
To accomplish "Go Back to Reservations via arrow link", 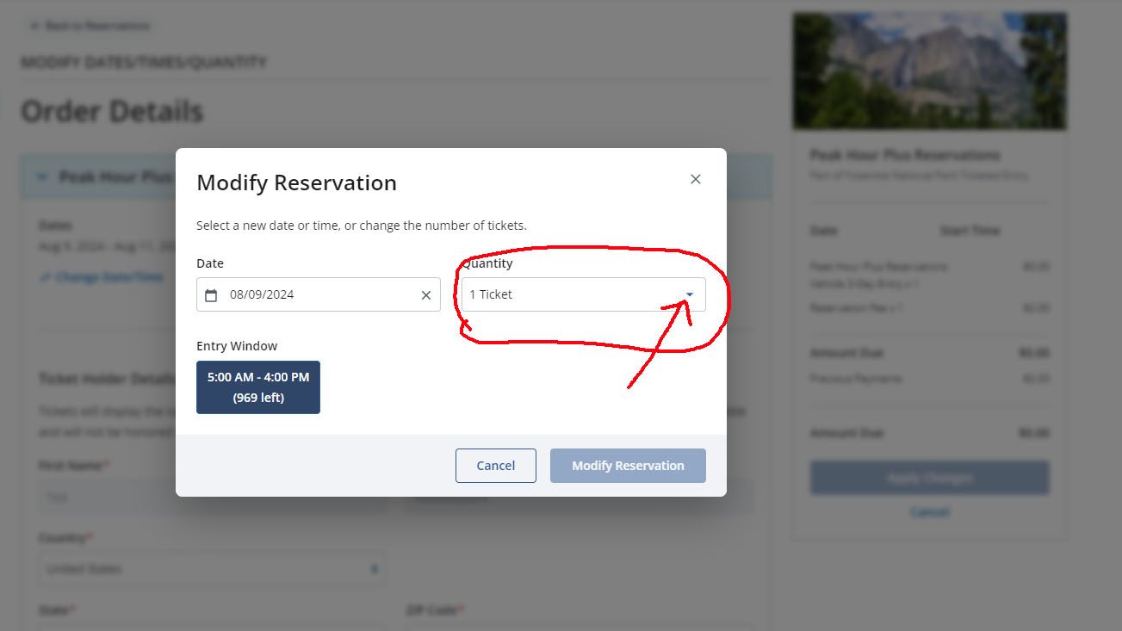I will [90, 26].
